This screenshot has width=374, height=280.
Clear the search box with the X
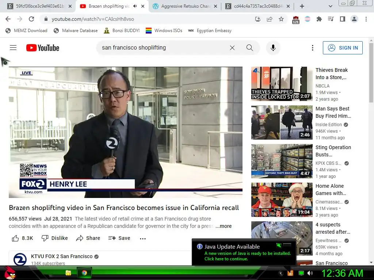232,48
